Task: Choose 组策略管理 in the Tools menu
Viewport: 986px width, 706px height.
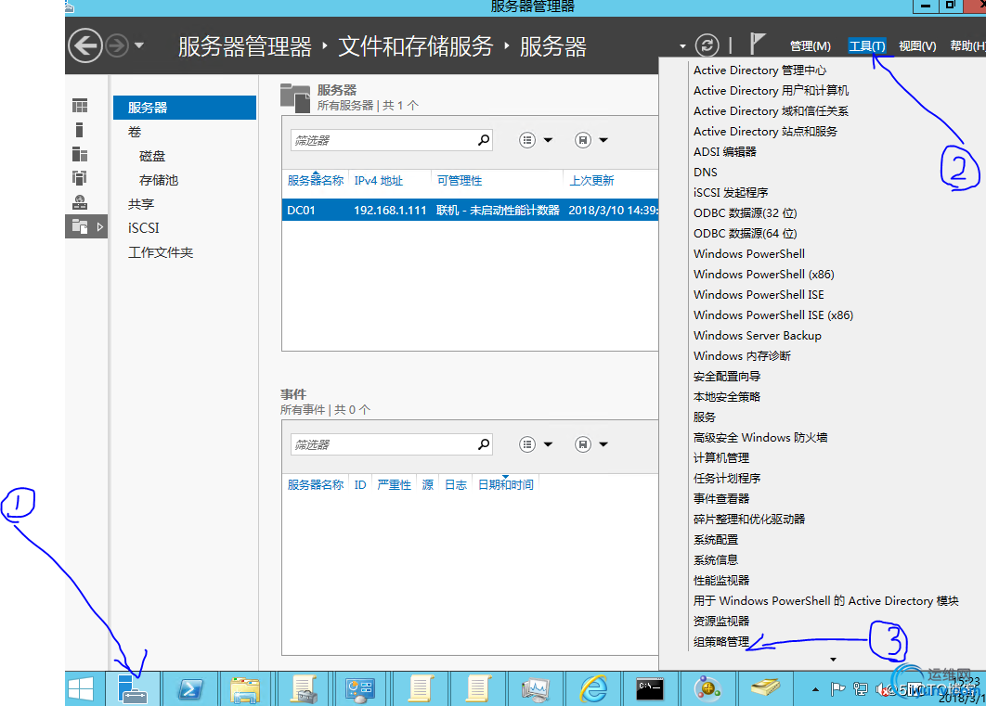Action: point(721,642)
